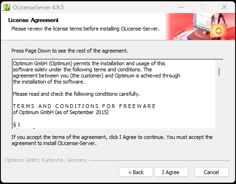Click the 'OLicenseServer 4.9.5' window title
The width and height of the screenshot is (236, 184).
coord(38,8)
